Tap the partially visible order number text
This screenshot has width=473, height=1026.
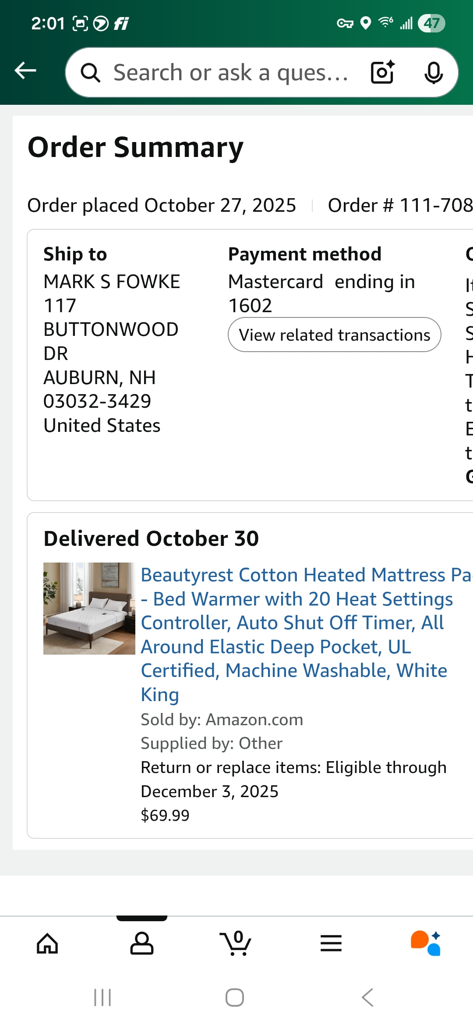click(x=400, y=205)
